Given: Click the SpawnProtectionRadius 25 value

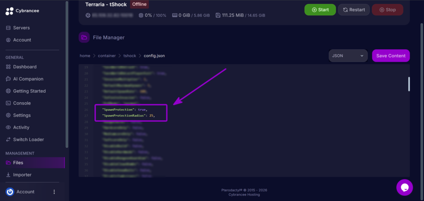Looking at the screenshot, I should click(x=152, y=116).
